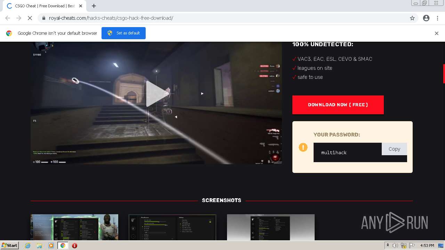Click the 'YOUR PASSWORD:' label
The height and width of the screenshot is (250, 445).
point(337,135)
